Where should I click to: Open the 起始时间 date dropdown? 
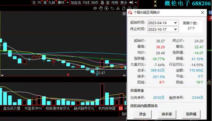pos(175,23)
